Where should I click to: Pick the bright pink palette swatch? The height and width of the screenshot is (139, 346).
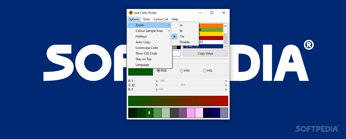[191, 113]
